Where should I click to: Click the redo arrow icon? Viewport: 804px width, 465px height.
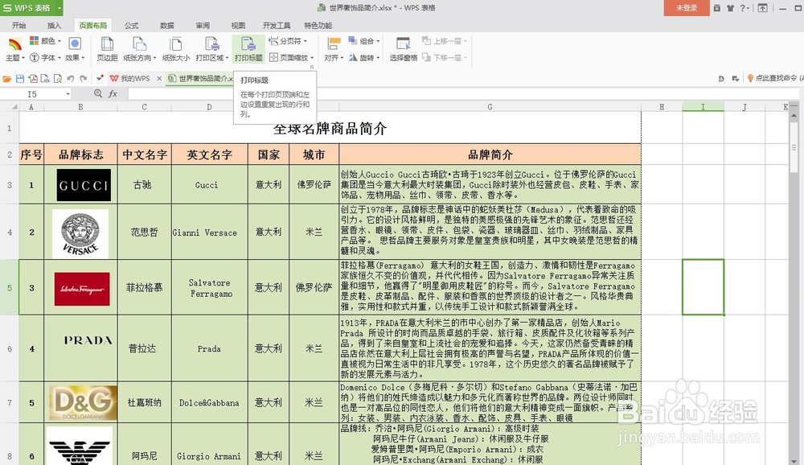pyautogui.click(x=83, y=79)
